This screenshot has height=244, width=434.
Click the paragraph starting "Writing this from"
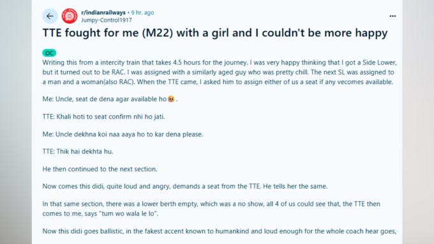click(220, 72)
